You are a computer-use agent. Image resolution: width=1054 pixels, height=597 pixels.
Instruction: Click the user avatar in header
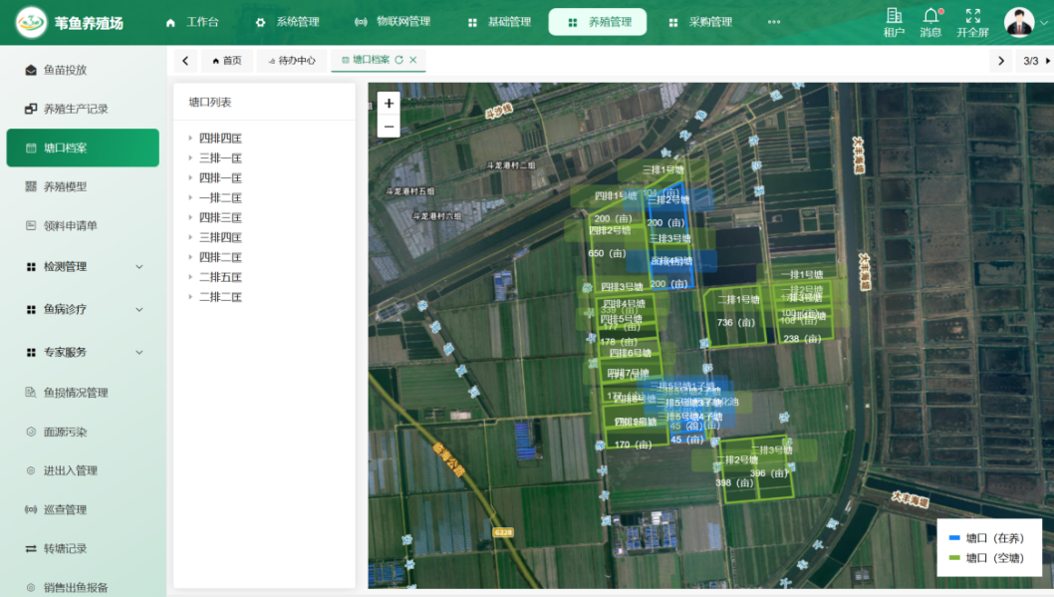point(1018,22)
